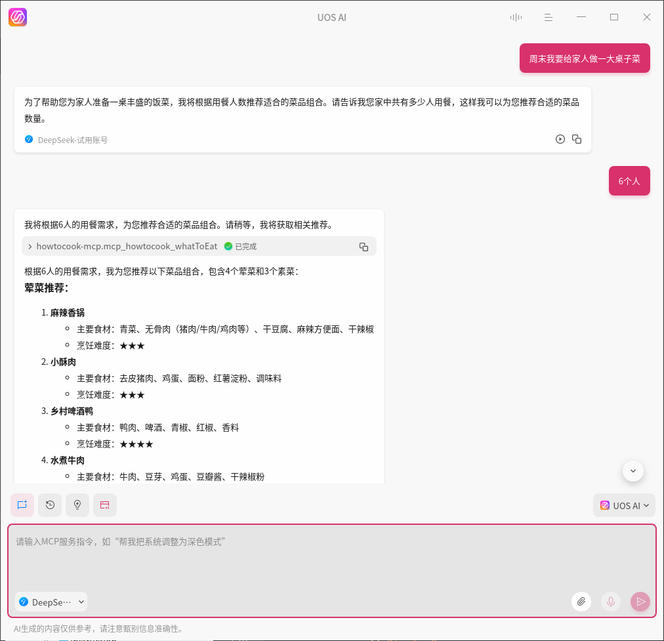Click the message "周末我要给家人做一大桌子菜"
The height and width of the screenshot is (641, 664).
[585, 58]
